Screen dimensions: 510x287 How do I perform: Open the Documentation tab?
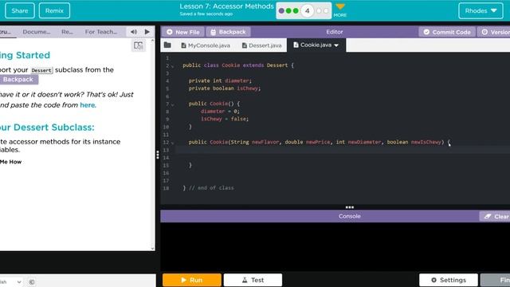pos(37,32)
